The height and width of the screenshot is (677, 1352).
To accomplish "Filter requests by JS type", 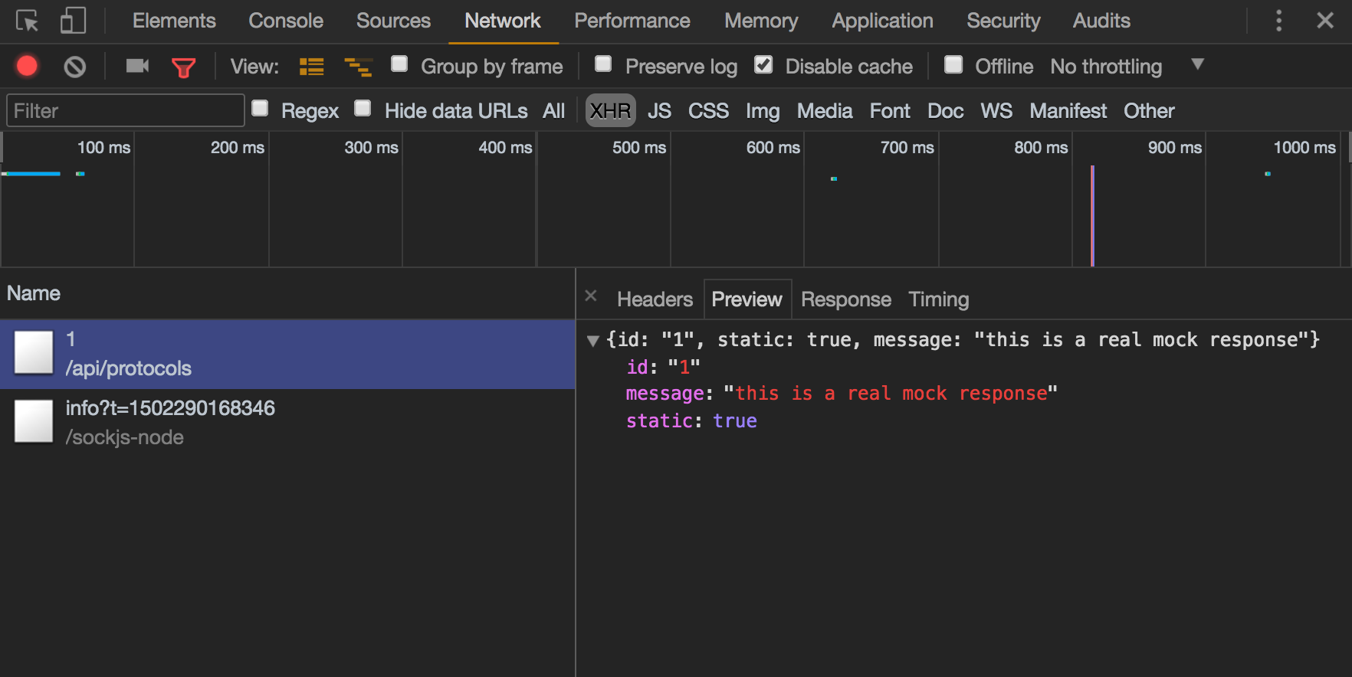I will click(659, 111).
